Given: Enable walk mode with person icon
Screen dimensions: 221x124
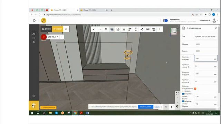Looking at the screenshot, I should click(172, 107).
